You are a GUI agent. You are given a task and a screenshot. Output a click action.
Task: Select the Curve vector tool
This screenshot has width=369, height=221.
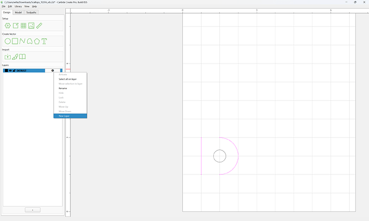pyautogui.click(x=29, y=41)
